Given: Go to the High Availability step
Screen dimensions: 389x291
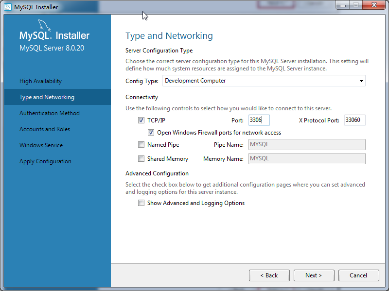Looking at the screenshot, I should [x=41, y=81].
